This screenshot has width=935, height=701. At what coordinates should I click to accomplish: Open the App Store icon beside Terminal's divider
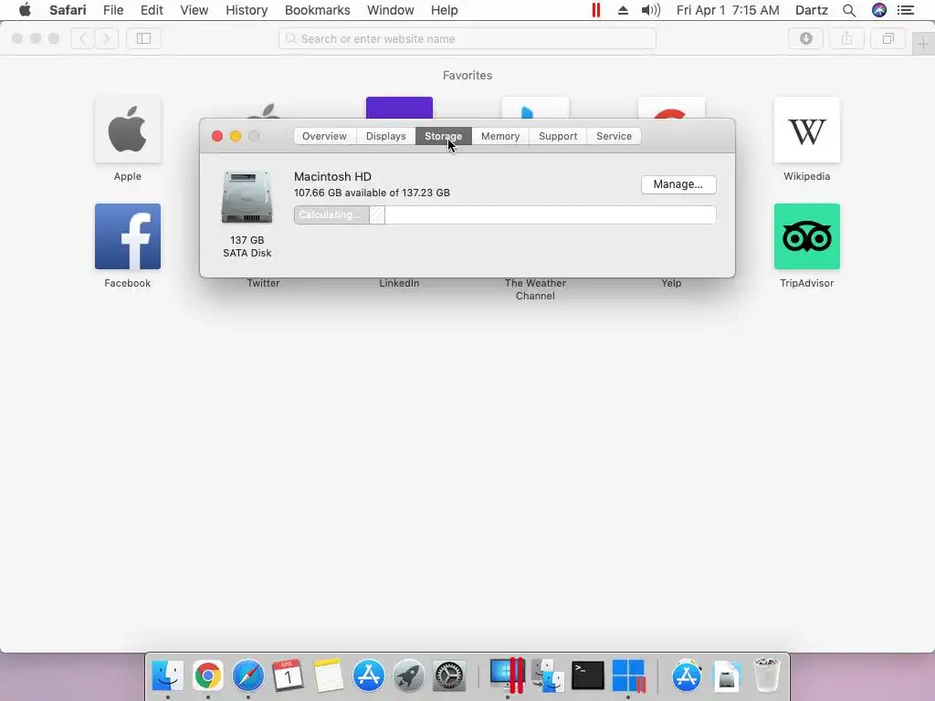tap(687, 675)
